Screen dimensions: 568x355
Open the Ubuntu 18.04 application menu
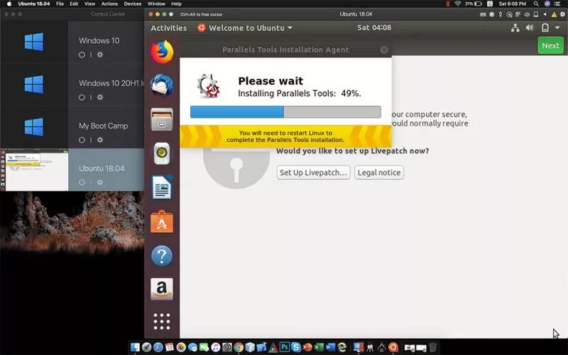tap(33, 4)
